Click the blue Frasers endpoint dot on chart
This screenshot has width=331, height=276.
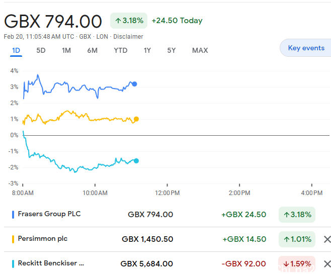(x=134, y=84)
